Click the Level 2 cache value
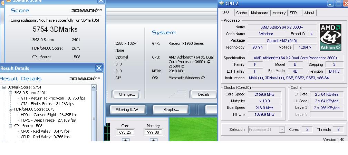The height and width of the screenshot is (155, 348). (327, 108)
